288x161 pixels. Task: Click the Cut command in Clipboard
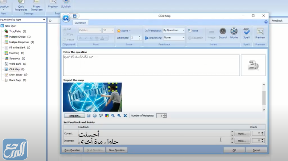pyautogui.click(x=67, y=29)
